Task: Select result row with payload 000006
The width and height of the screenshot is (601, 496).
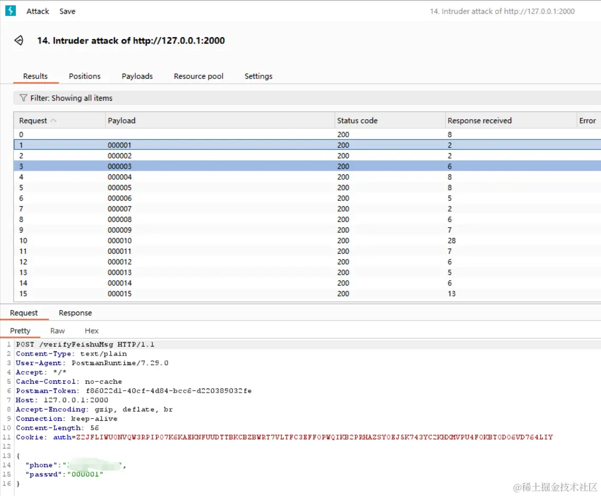Action: click(x=307, y=198)
